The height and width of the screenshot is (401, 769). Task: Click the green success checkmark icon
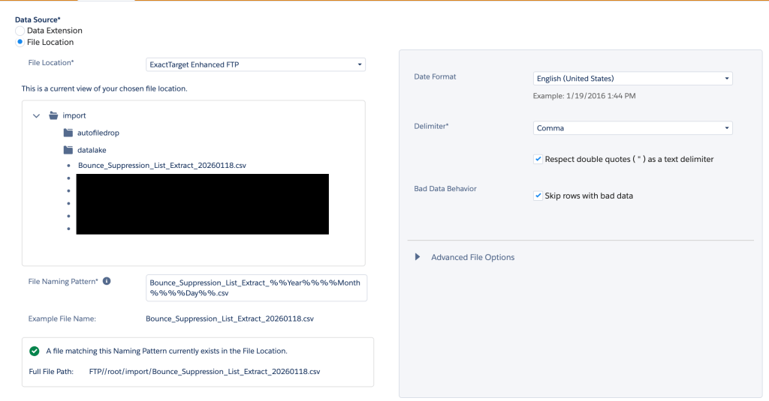coord(34,351)
